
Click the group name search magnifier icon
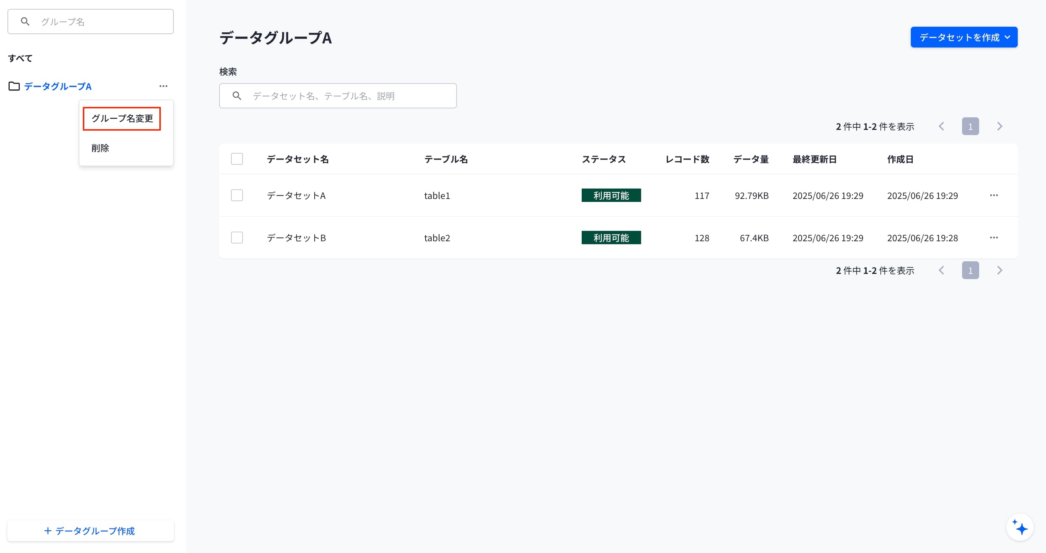[25, 22]
